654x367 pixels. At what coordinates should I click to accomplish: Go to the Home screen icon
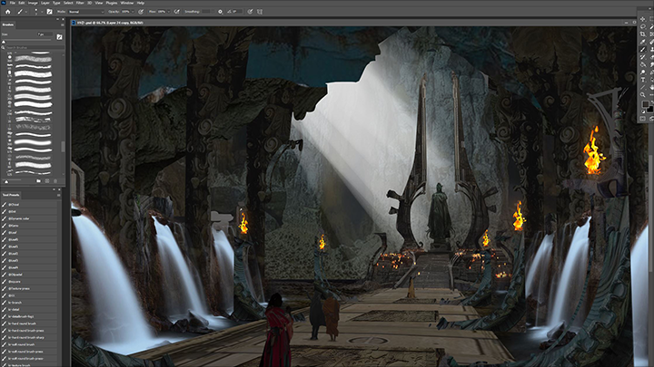point(7,12)
